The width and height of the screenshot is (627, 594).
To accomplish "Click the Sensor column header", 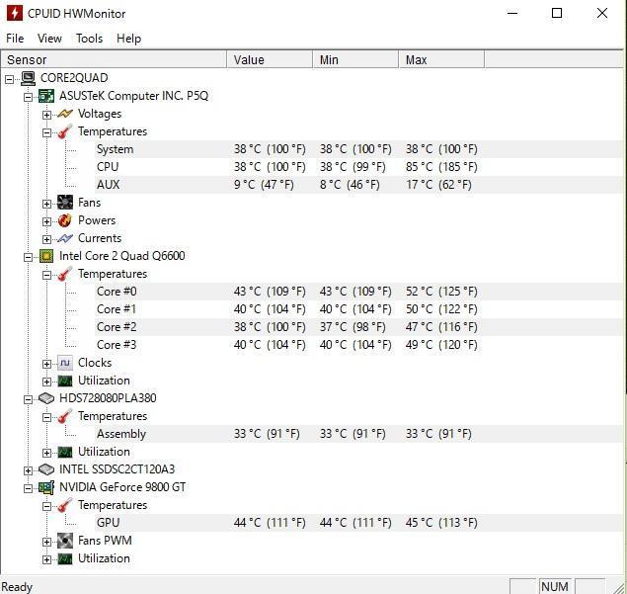I will tap(114, 60).
